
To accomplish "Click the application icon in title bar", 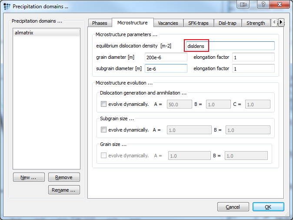I will click(x=7, y=6).
